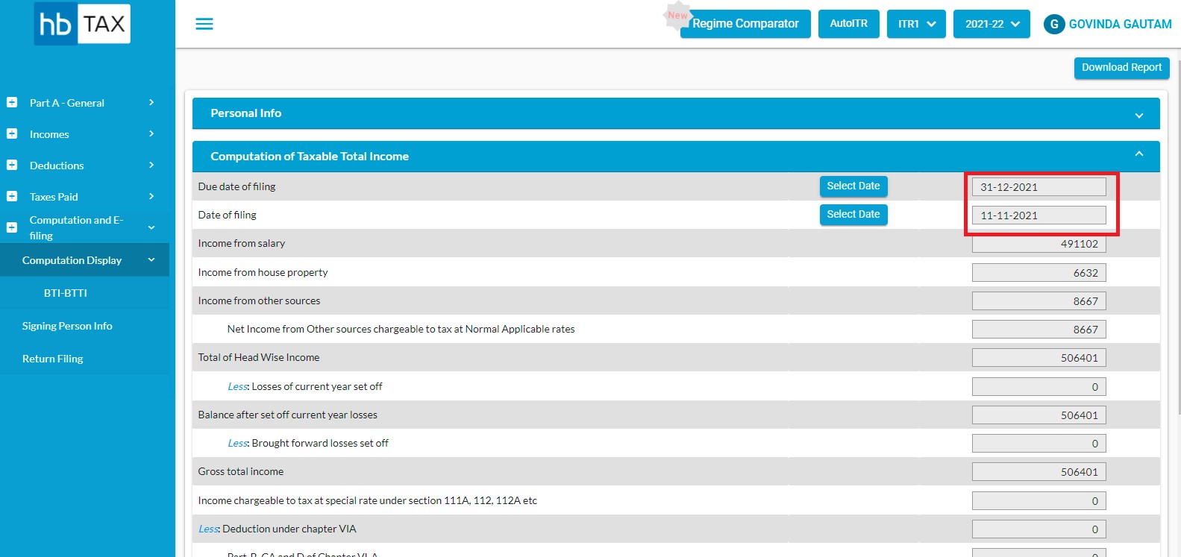Click Income from salary value 491102
Screen dimensions: 1181x557
pyautogui.click(x=1039, y=244)
